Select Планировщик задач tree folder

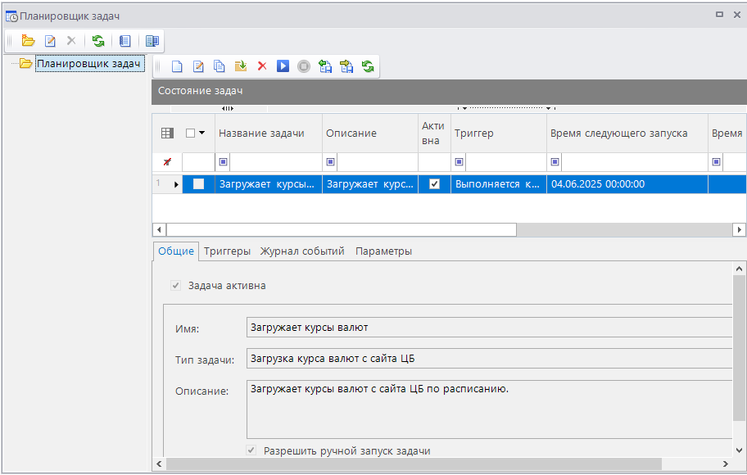point(88,63)
